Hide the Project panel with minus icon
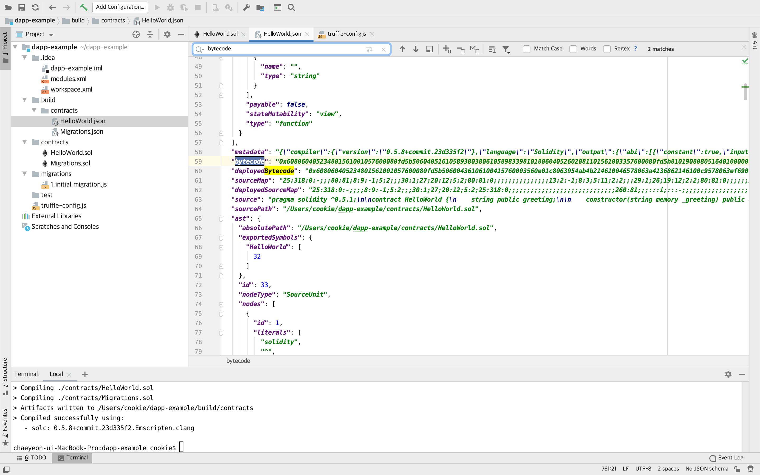Image resolution: width=760 pixels, height=475 pixels. pos(181,34)
